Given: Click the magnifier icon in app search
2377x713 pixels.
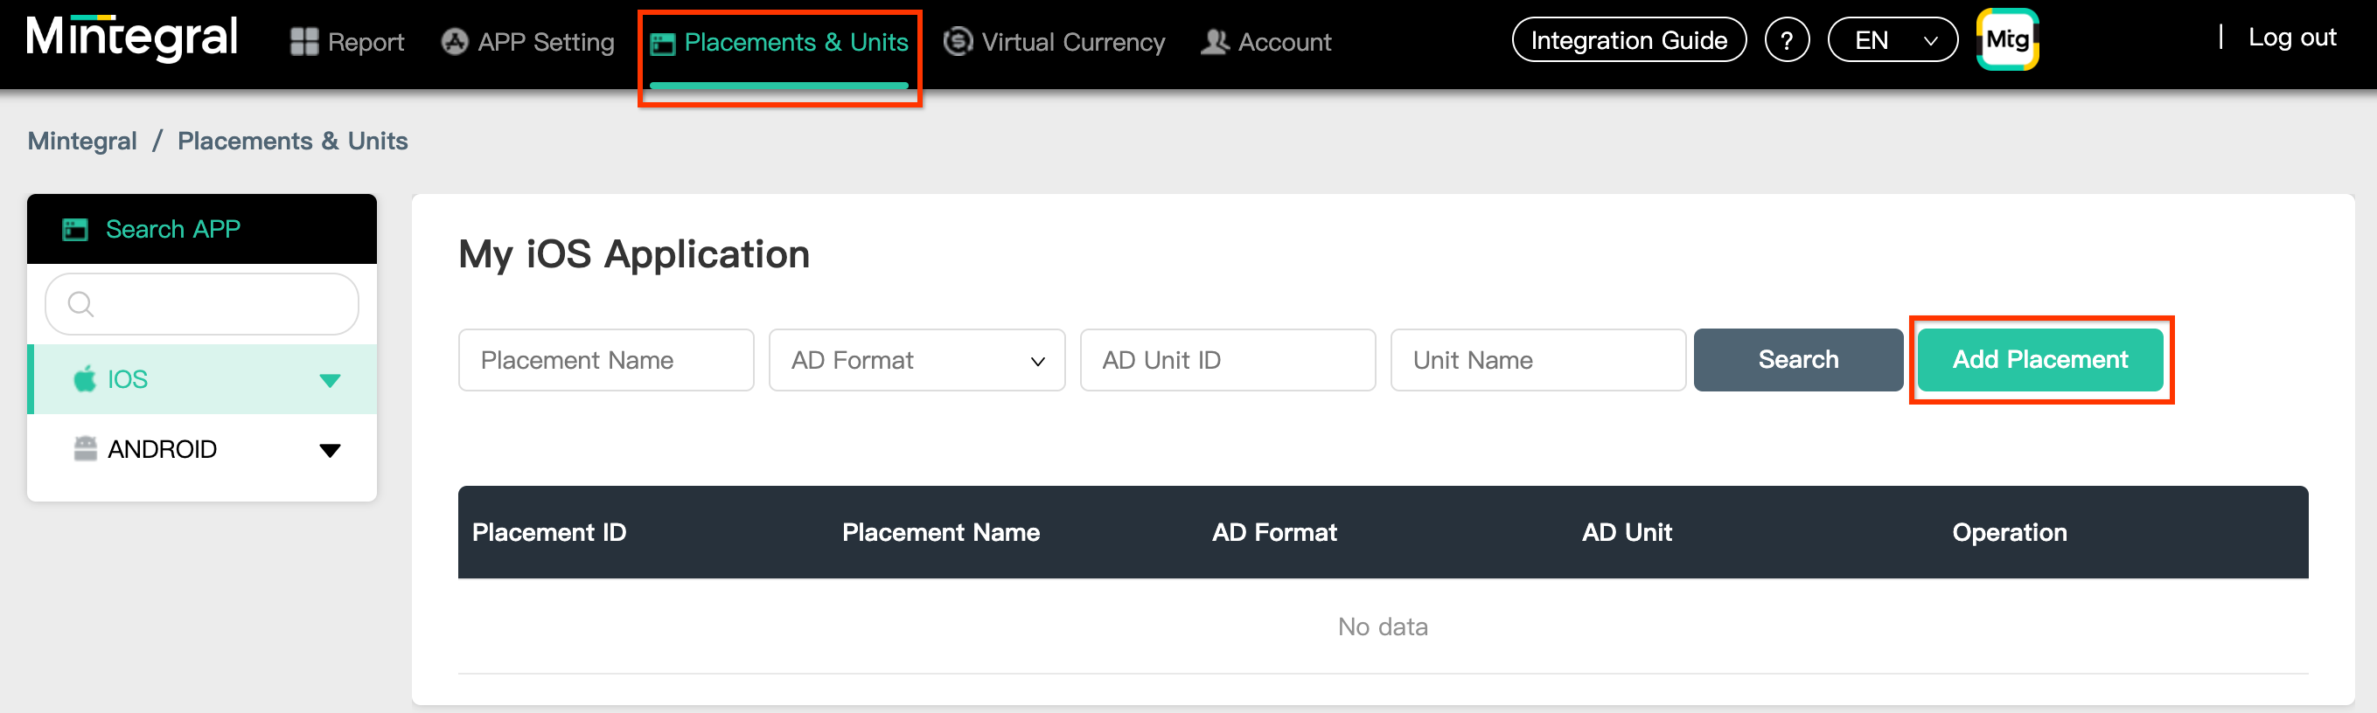Looking at the screenshot, I should pos(81,304).
